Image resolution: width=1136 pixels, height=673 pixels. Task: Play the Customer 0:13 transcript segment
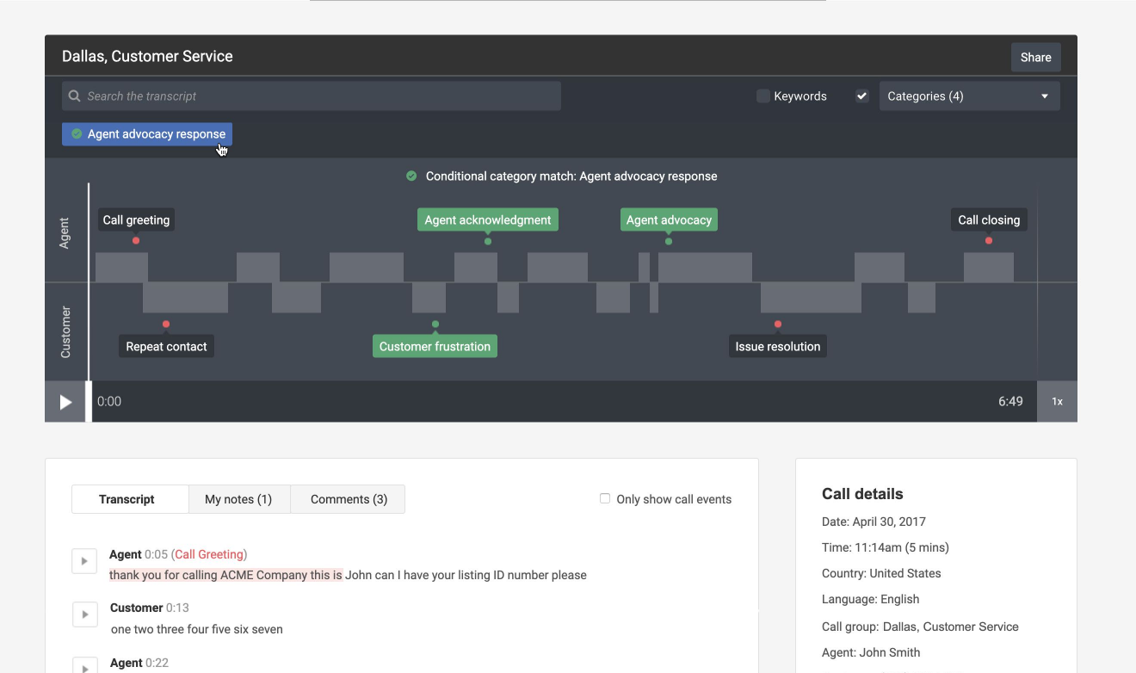pos(84,614)
